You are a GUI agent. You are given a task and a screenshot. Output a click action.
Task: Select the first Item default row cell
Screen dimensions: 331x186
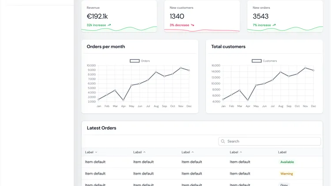pos(95,162)
